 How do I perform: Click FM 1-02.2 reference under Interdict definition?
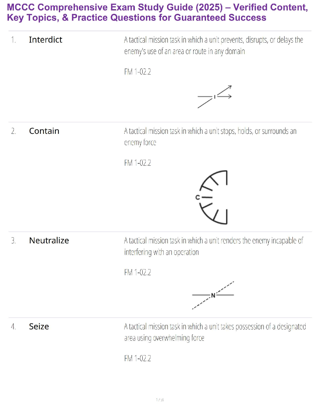138,72
